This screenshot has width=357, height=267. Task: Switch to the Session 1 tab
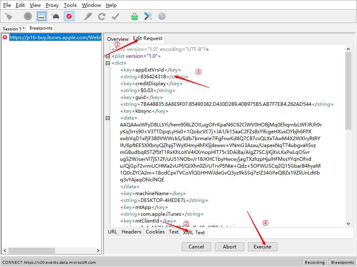click(x=14, y=29)
